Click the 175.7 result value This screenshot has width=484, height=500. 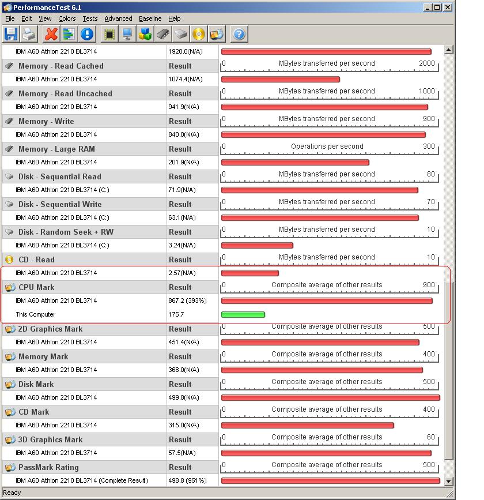176,314
